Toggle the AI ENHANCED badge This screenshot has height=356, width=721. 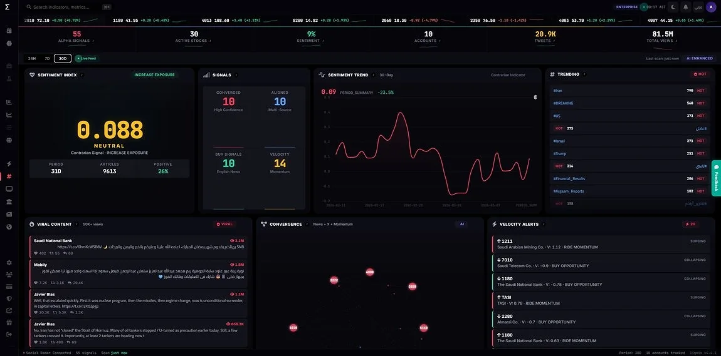click(x=700, y=58)
